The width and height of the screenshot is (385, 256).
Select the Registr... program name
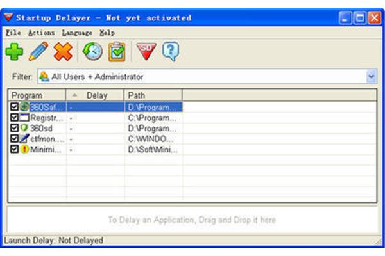point(46,118)
